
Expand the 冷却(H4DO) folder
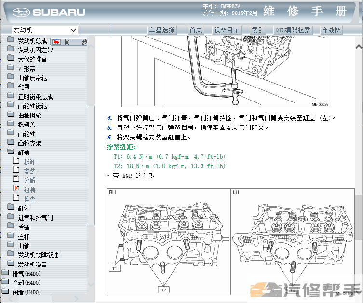pyautogui.click(x=5, y=281)
